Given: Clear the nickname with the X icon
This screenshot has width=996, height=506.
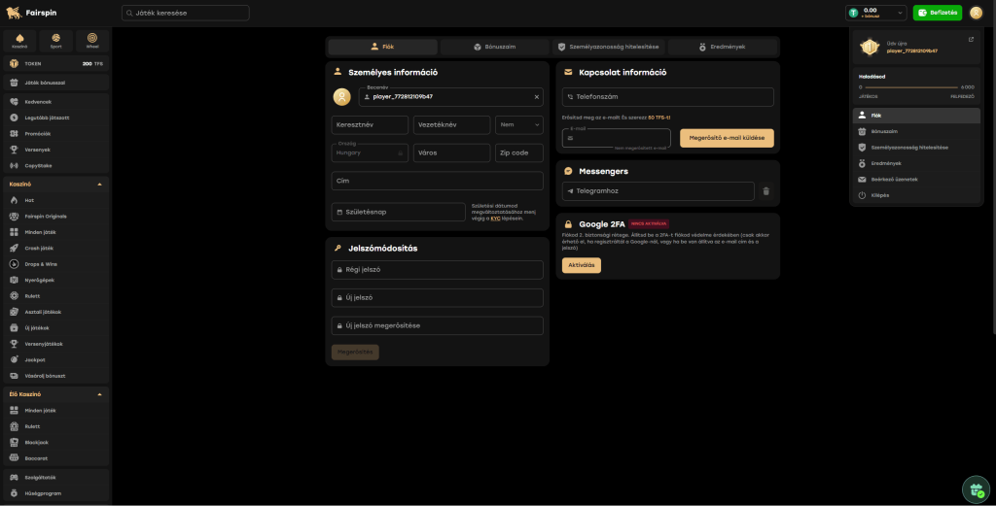Looking at the screenshot, I should coord(537,97).
